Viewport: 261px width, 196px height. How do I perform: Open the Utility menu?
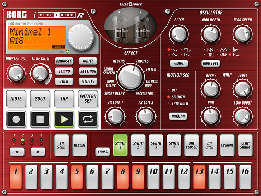(x=88, y=82)
